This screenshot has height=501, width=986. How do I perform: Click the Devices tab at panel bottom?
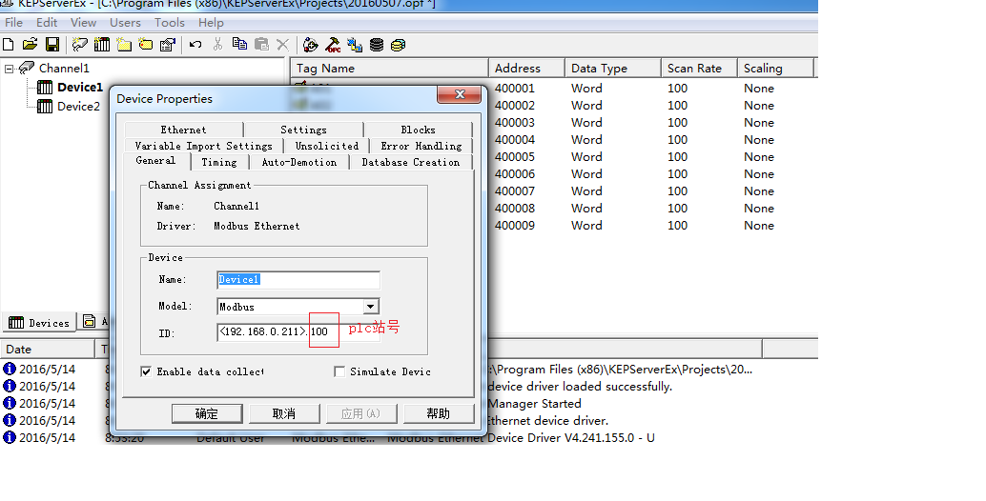pyautogui.click(x=39, y=322)
